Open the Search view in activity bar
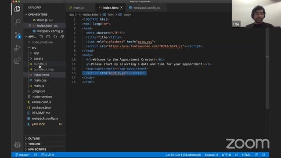281x158 pixels. tap(18, 22)
